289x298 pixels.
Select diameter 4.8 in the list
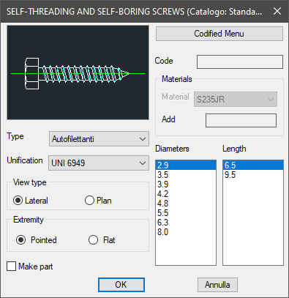(x=186, y=204)
